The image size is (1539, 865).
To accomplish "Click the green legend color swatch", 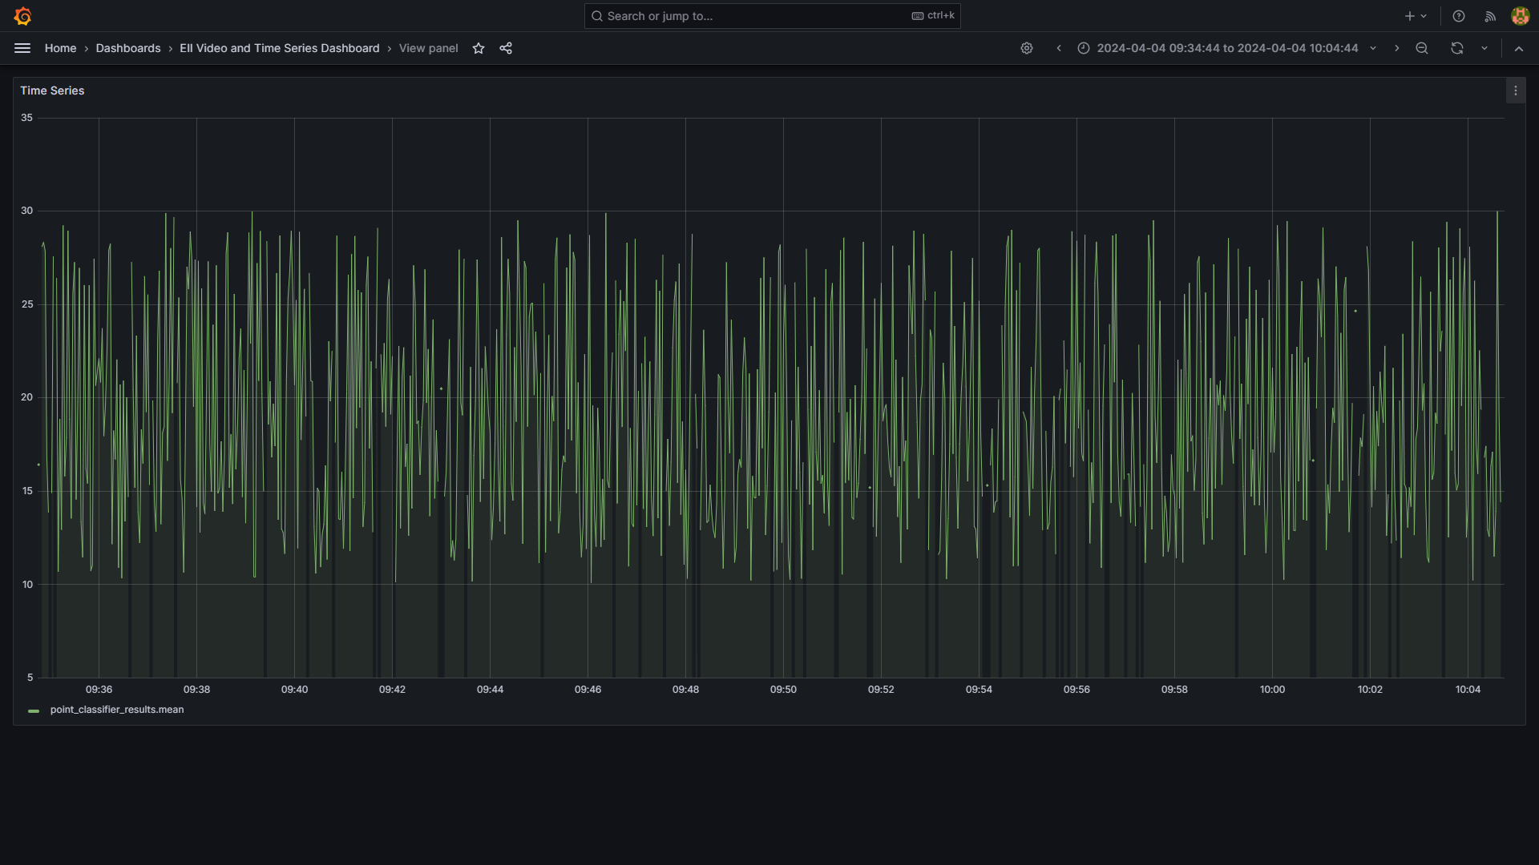I will click(34, 710).
